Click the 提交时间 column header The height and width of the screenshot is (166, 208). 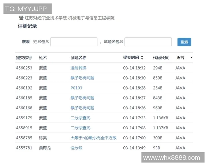131,57
